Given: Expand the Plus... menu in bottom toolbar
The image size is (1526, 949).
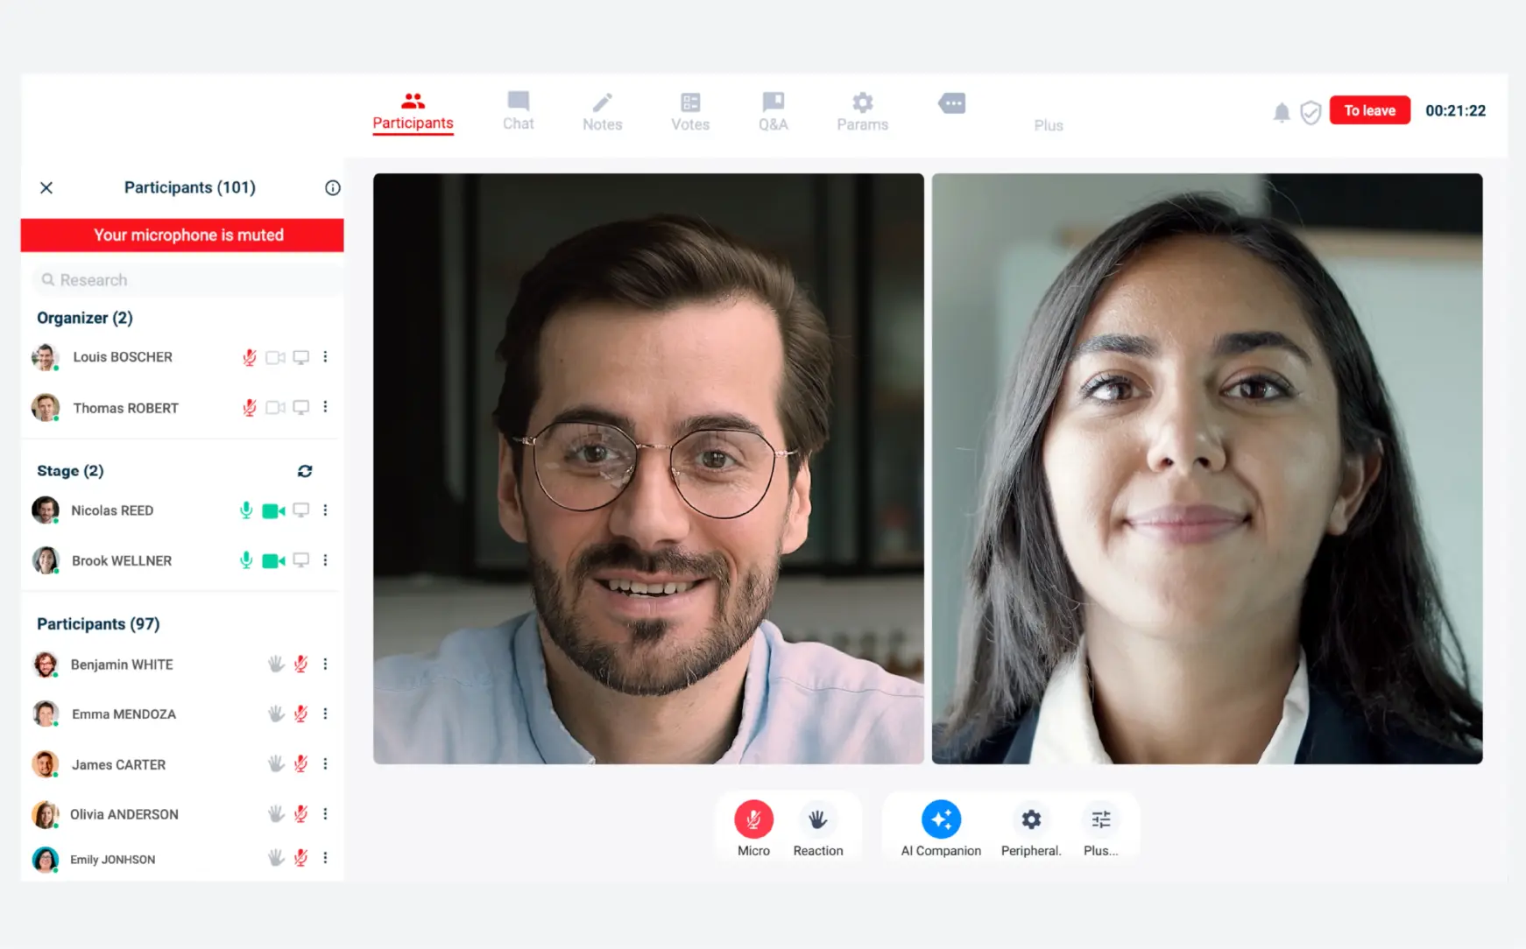Looking at the screenshot, I should tap(1100, 820).
